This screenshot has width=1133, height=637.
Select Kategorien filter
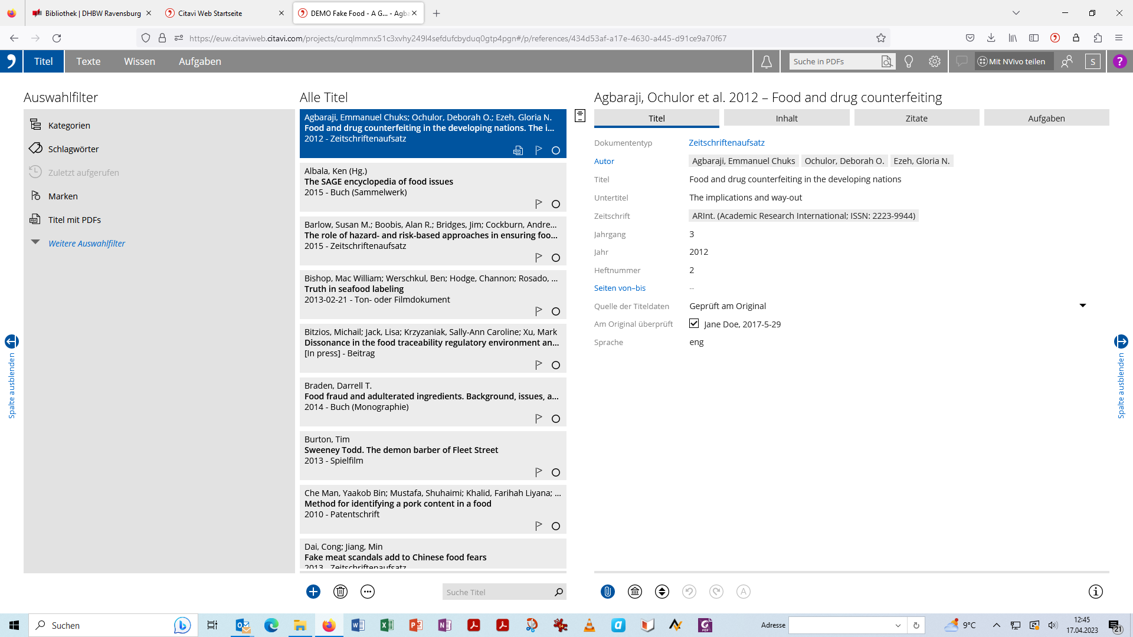point(69,125)
